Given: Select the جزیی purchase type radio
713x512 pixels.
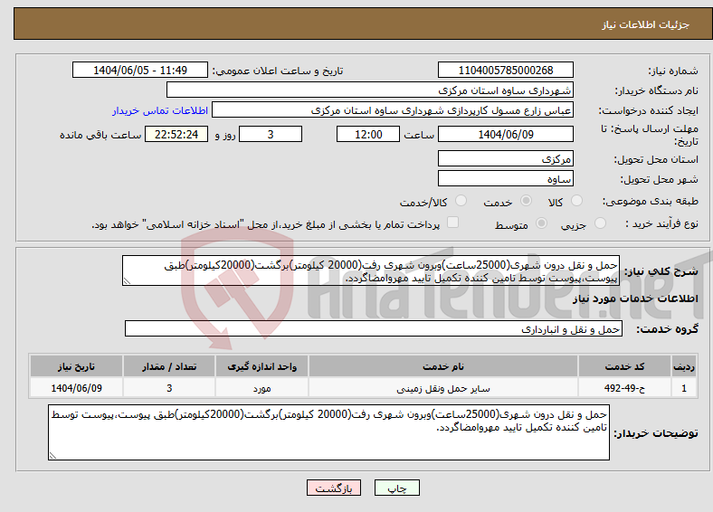Looking at the screenshot, I should pyautogui.click(x=600, y=223).
